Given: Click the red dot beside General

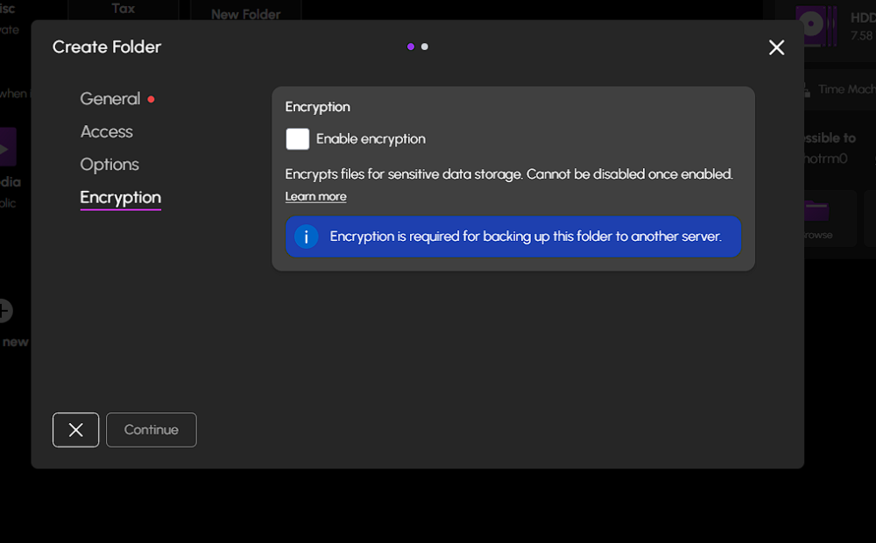Looking at the screenshot, I should (151, 100).
